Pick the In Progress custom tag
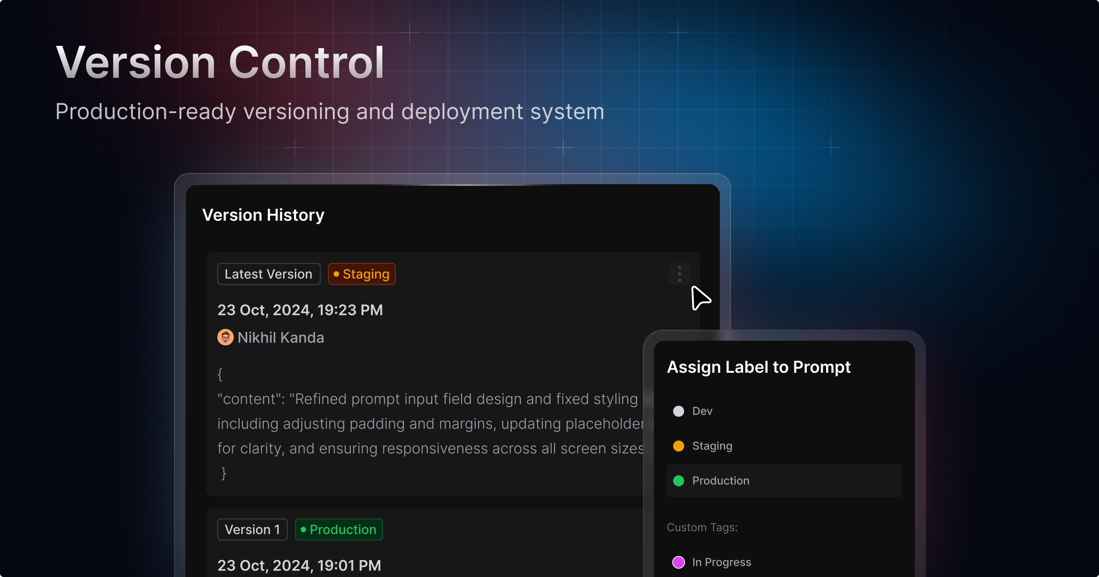The image size is (1099, 577). click(721, 562)
